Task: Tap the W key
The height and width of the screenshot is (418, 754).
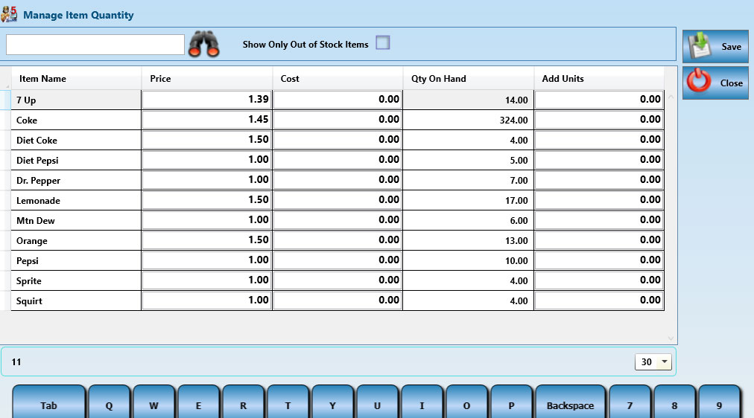Action: pyautogui.click(x=154, y=402)
